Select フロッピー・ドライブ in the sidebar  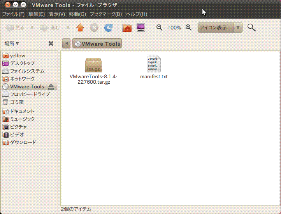[30, 94]
